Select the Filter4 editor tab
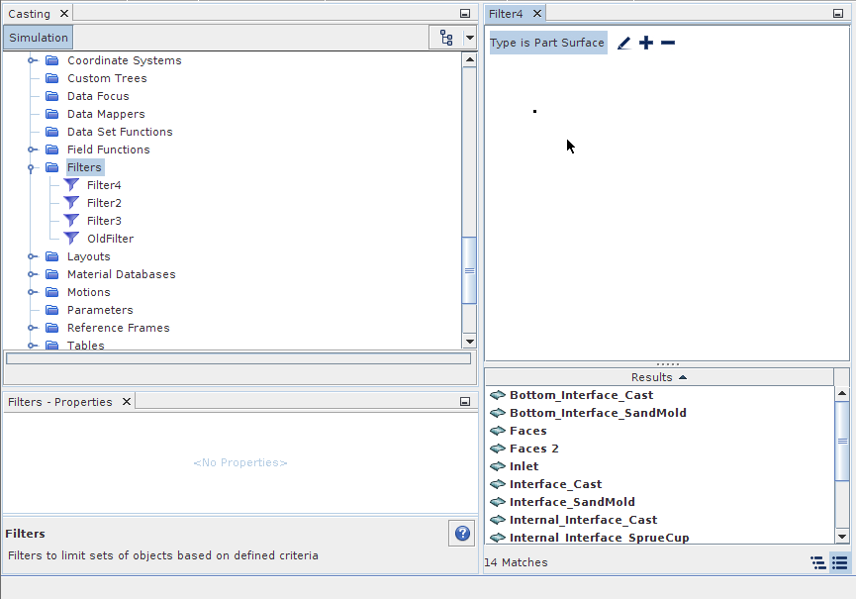Image resolution: width=856 pixels, height=599 pixels. pos(506,14)
